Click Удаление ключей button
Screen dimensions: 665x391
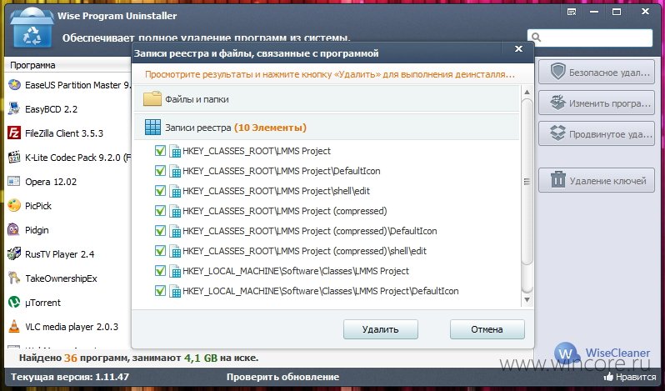point(597,180)
